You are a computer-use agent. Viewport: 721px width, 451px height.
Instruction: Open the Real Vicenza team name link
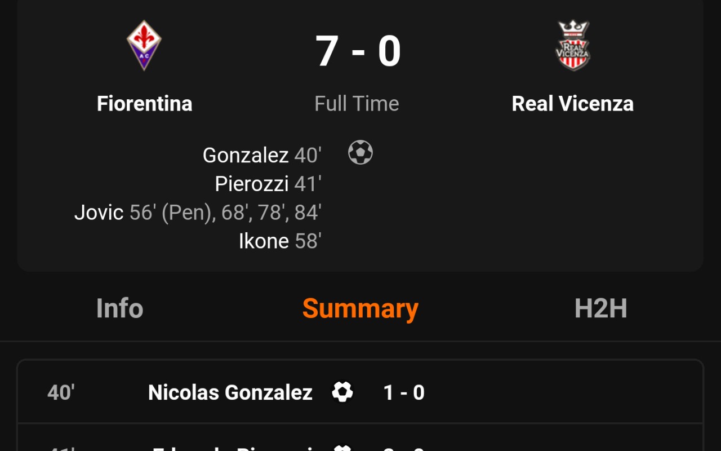(572, 104)
